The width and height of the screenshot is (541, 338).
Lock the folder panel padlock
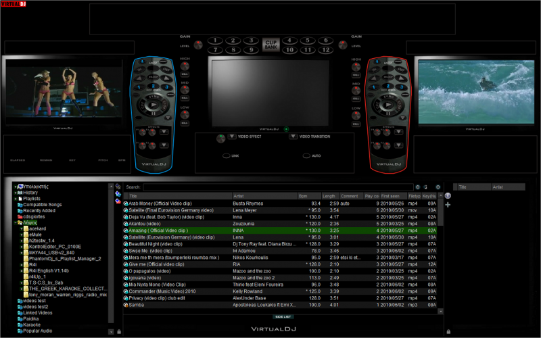119,331
